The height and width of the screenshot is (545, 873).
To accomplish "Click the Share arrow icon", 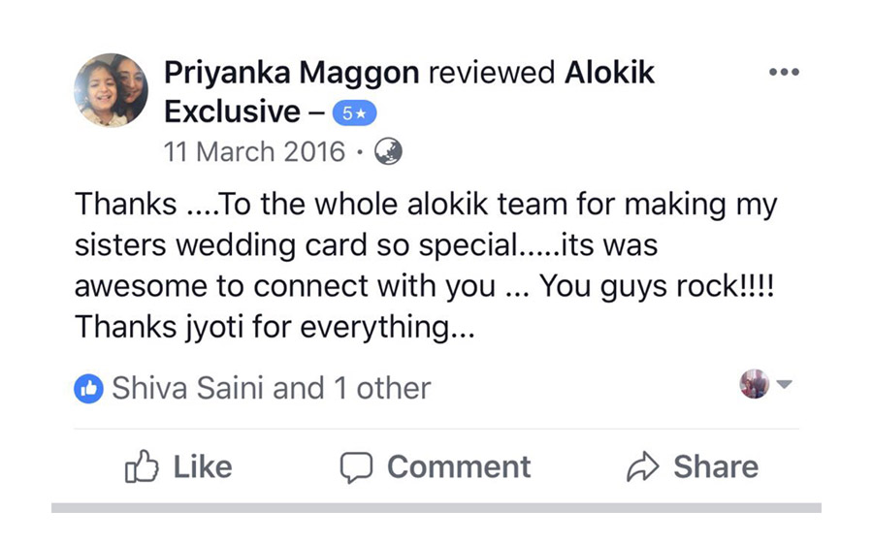I will click(x=643, y=466).
